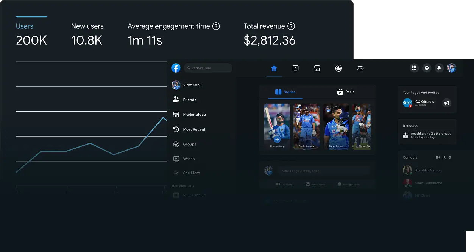The image size is (474, 252).
Task: Open the Watch video icon in top navigation
Action: tap(296, 68)
